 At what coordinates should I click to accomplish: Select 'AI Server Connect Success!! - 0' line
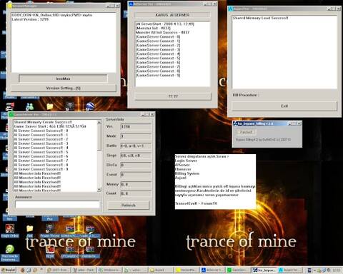tap(41, 131)
